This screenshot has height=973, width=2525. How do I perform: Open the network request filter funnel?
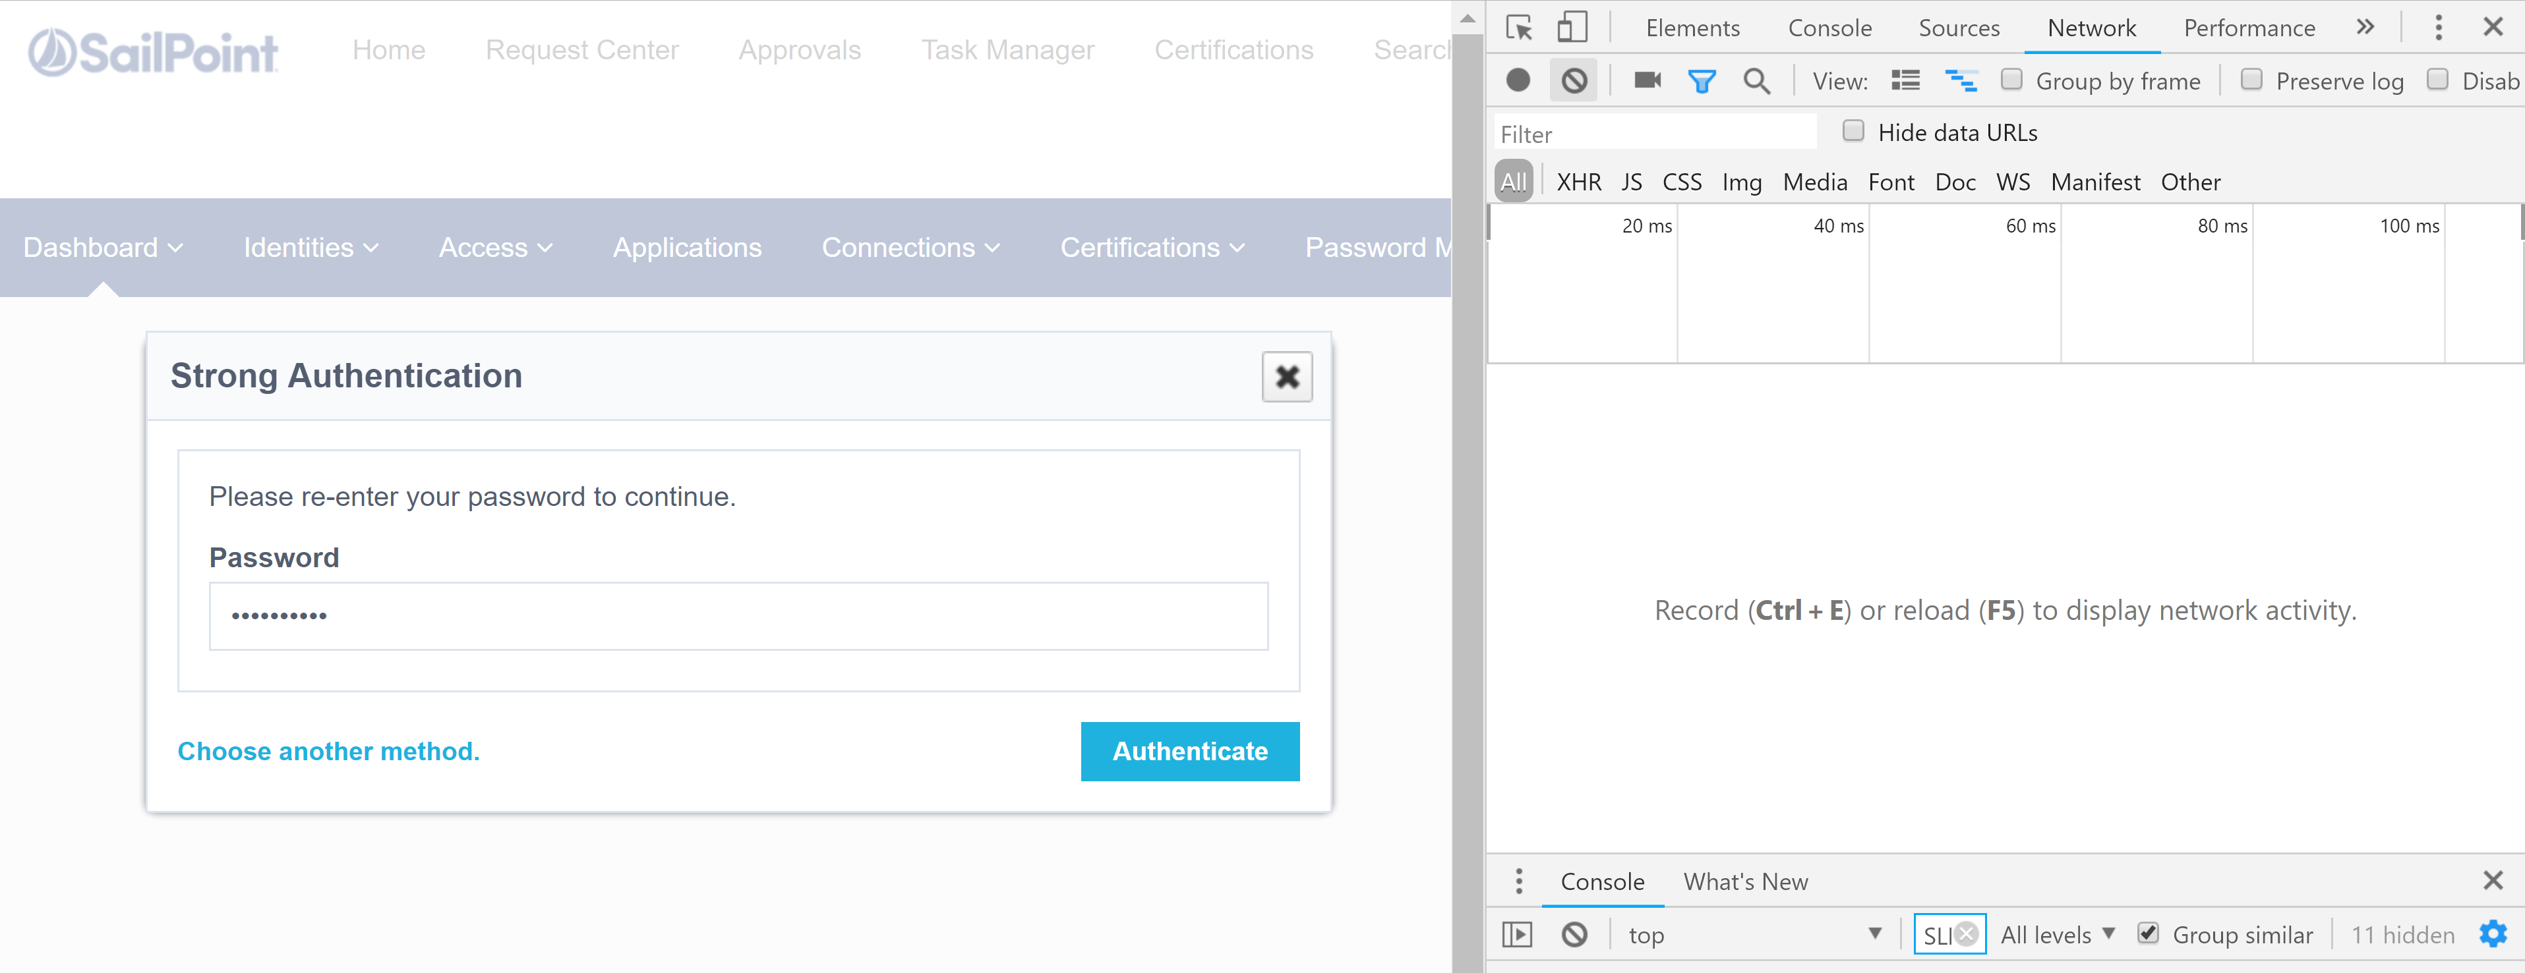1702,81
